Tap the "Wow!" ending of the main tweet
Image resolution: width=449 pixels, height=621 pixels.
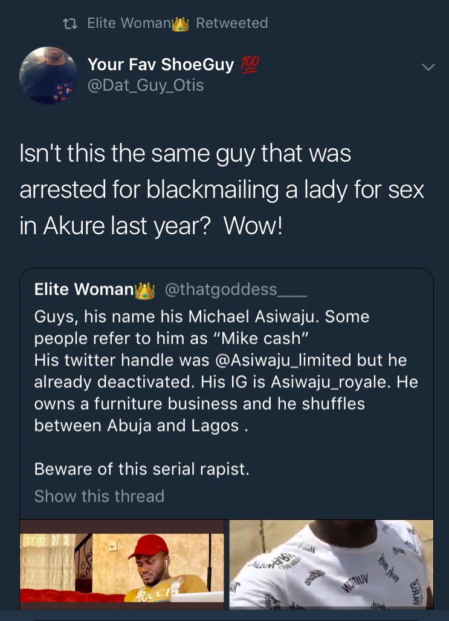pos(253,225)
